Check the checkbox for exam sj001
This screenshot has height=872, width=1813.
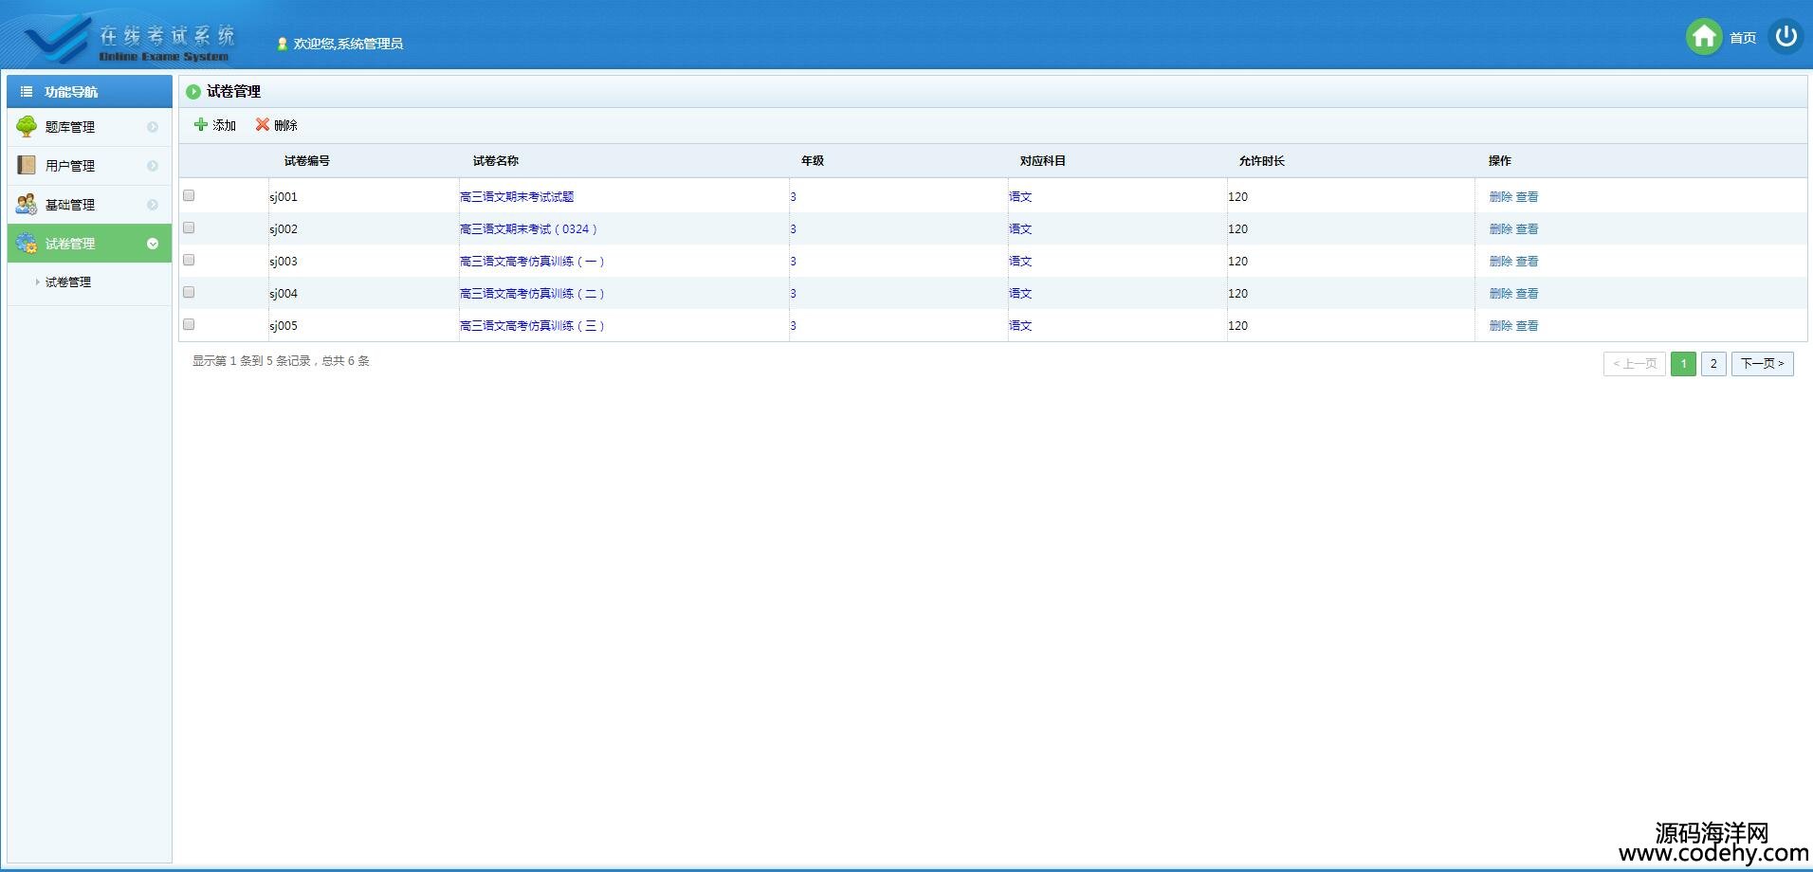tap(189, 196)
